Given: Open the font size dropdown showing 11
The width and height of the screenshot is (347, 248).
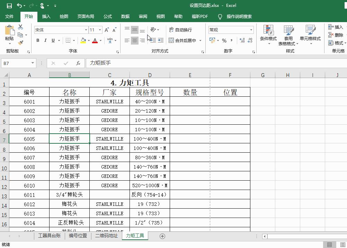Looking at the screenshot, I should click(x=100, y=29).
